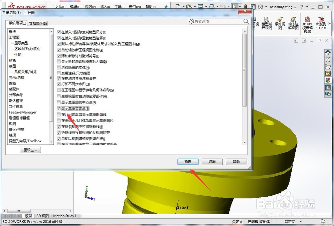Screen dimensions: 334x226
Task: Click the 帮助 button
Action: [236, 162]
